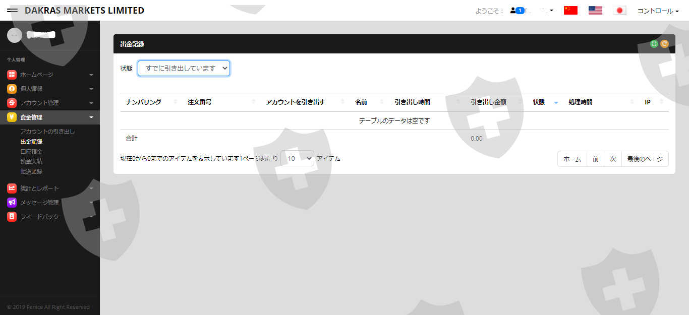Click the 次 pagination button
This screenshot has height=315, width=689.
click(612, 159)
